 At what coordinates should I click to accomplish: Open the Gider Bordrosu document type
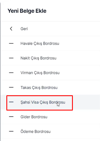click(34, 117)
